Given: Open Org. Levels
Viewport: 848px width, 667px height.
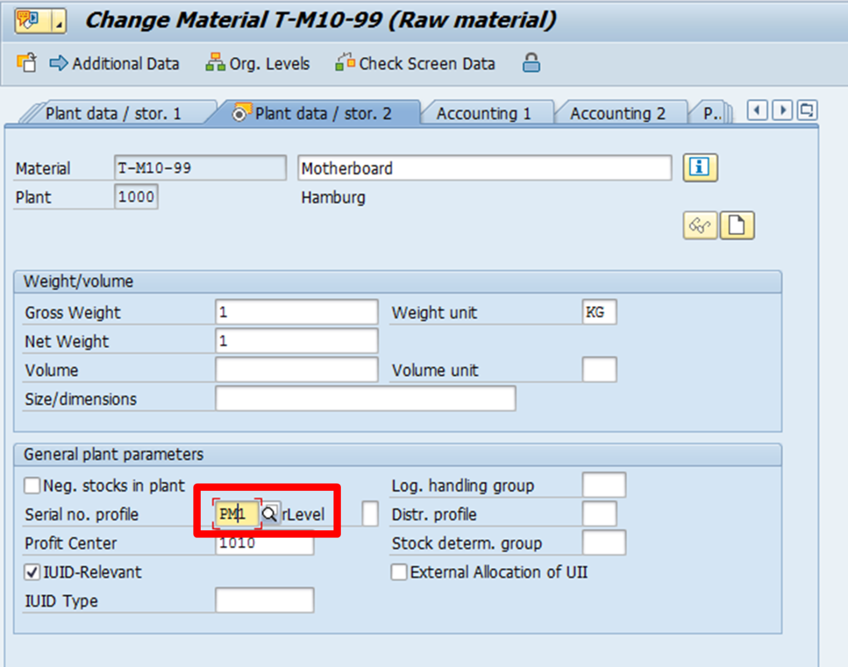Looking at the screenshot, I should 258,63.
